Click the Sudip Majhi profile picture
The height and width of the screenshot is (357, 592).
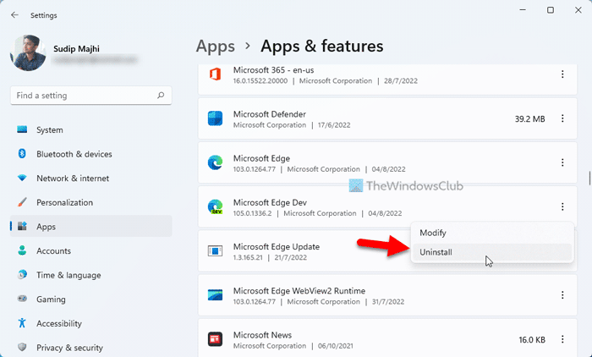(28, 53)
